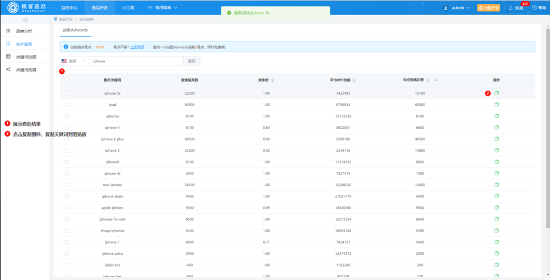This screenshot has width=550, height=280.
Task: Copy keyword in the iphone5s row
Action: pyautogui.click(x=496, y=265)
